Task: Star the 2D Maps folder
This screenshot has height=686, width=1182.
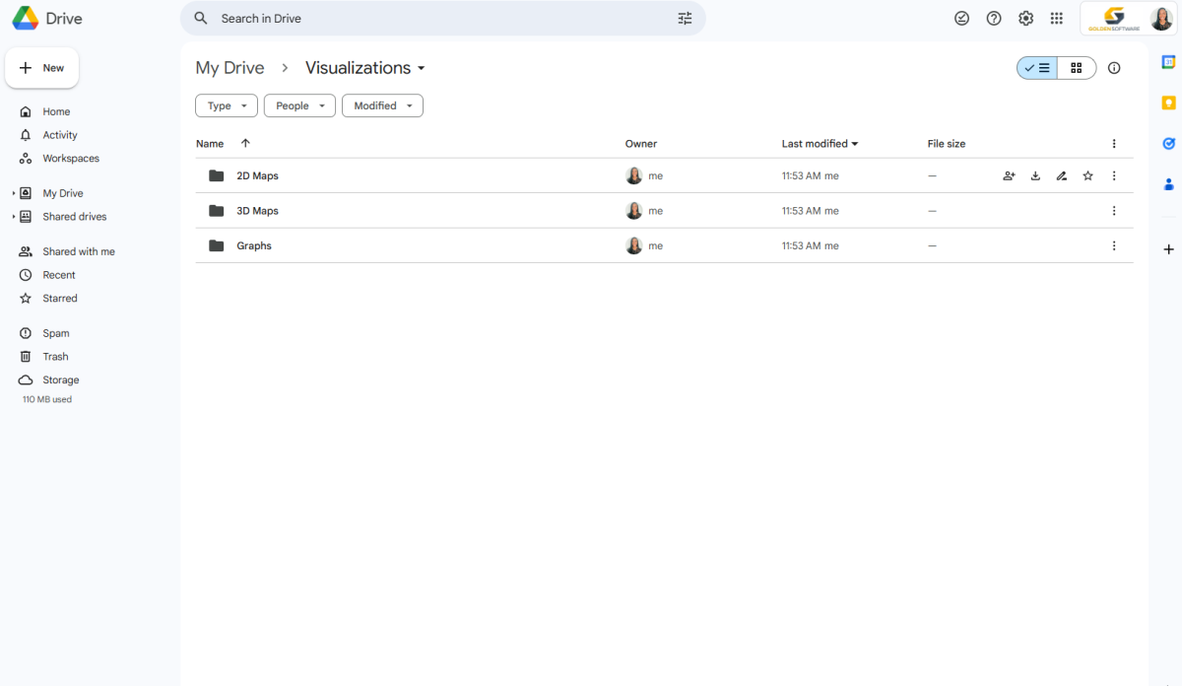Action: (1087, 175)
